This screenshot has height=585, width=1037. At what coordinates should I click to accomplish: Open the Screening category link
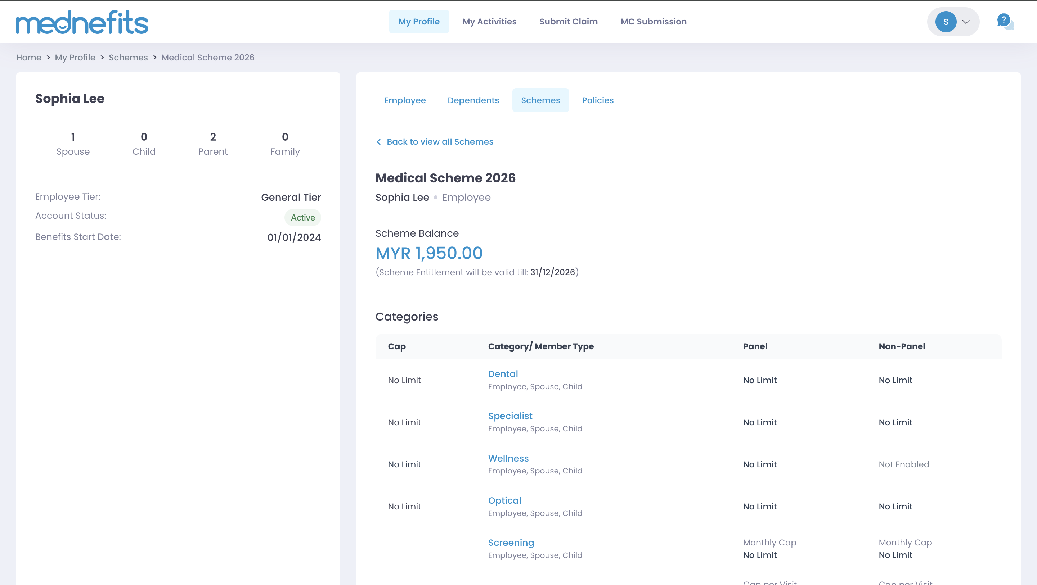tap(511, 543)
